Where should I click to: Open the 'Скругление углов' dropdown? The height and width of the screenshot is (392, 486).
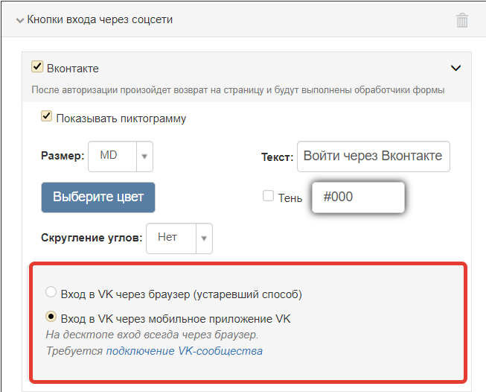coord(179,238)
